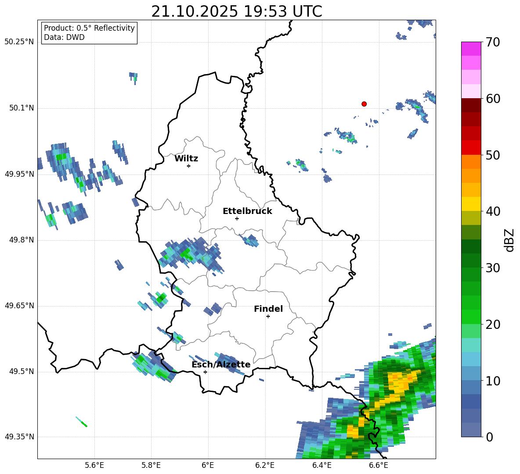Click the 5.8°E longitude label
520x474 pixels.
151,466
